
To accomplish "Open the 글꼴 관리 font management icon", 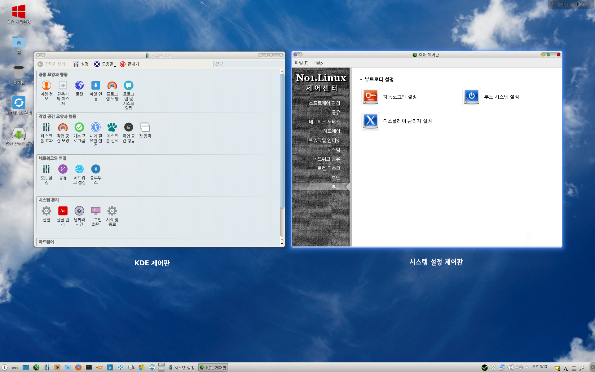I will pos(63,216).
